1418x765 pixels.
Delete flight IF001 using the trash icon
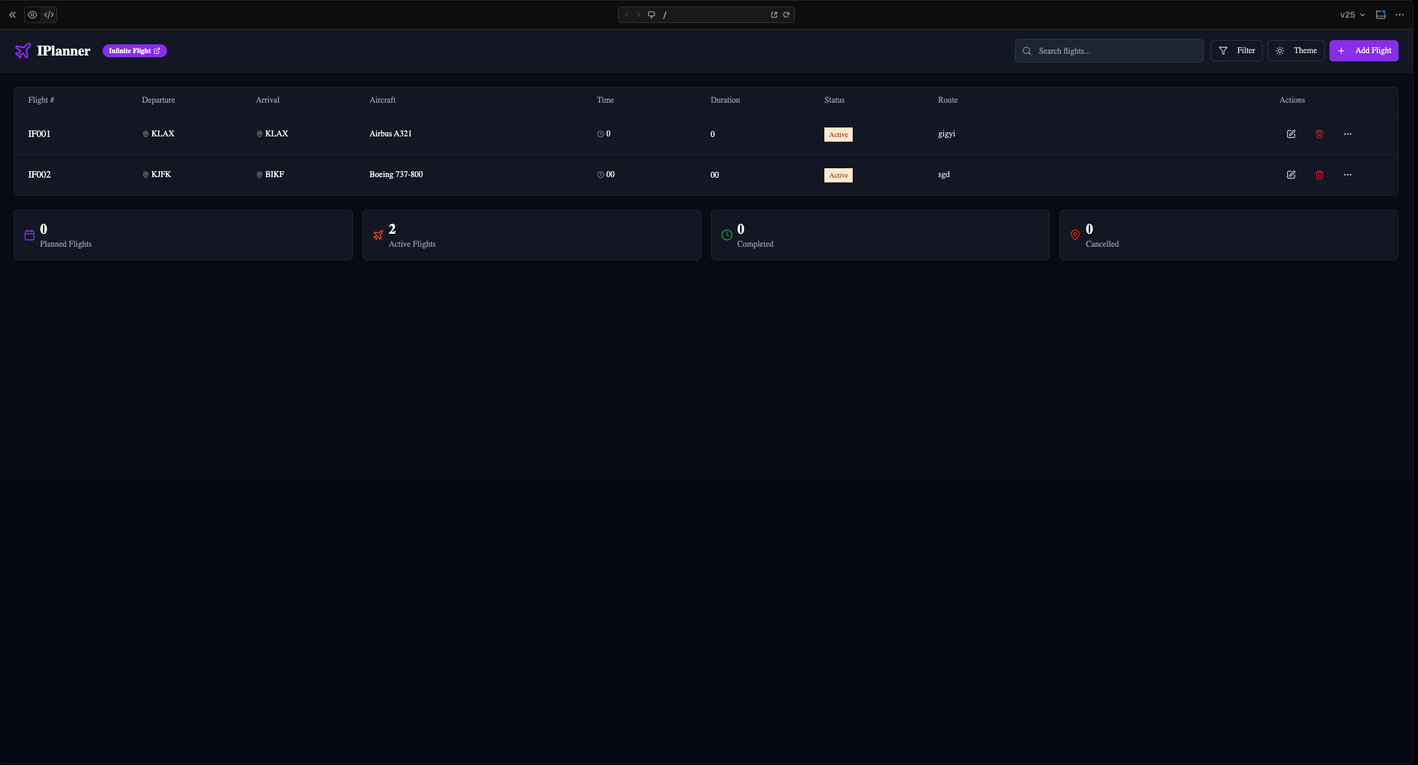click(x=1319, y=134)
